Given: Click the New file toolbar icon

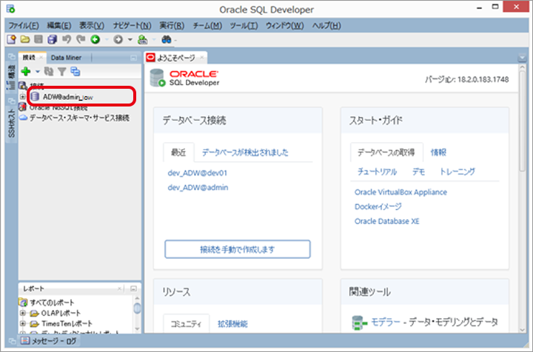Looking at the screenshot, I should (x=13, y=39).
